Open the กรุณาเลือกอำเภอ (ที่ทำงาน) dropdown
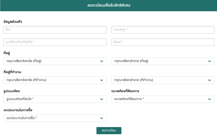 163,80
